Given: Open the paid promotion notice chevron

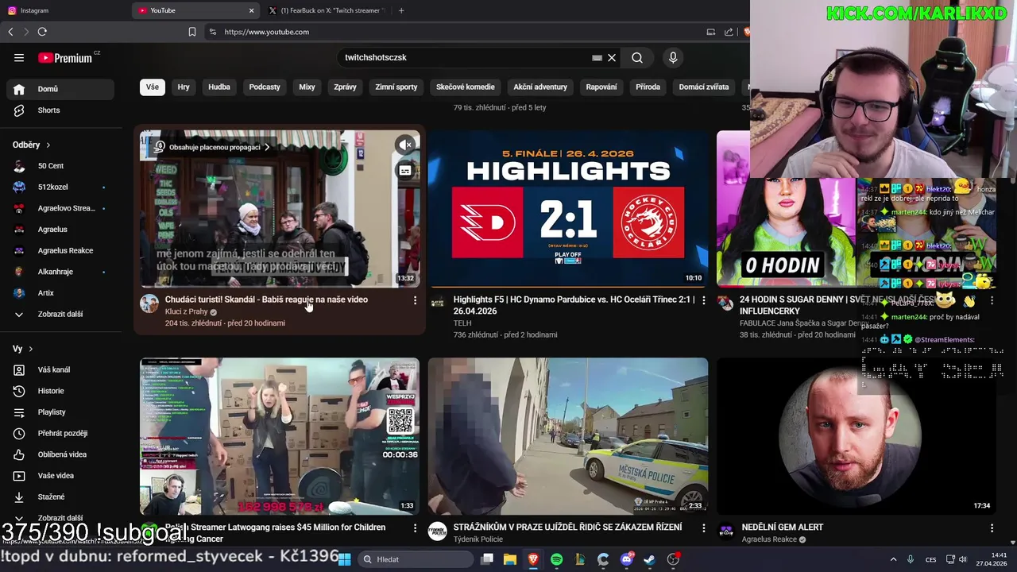Looking at the screenshot, I should click(x=267, y=147).
